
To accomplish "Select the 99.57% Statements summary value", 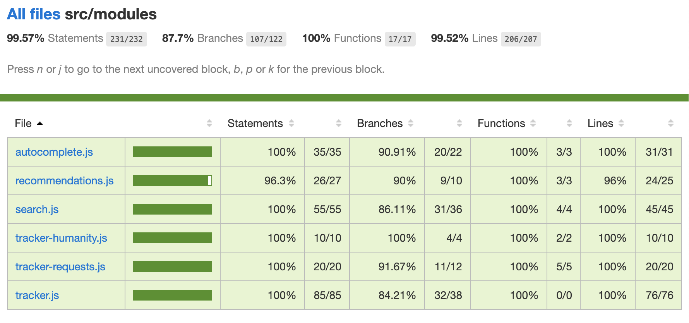I will click(x=26, y=38).
